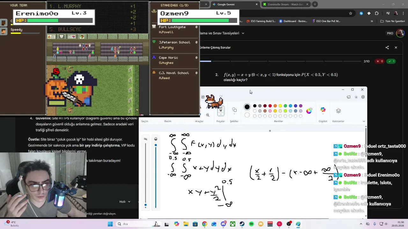Open the Dashboard - Restre bookmark
The height and width of the screenshot is (229, 408).
pos(293,21)
